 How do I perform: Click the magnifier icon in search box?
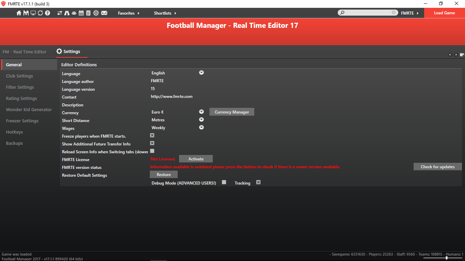(342, 13)
